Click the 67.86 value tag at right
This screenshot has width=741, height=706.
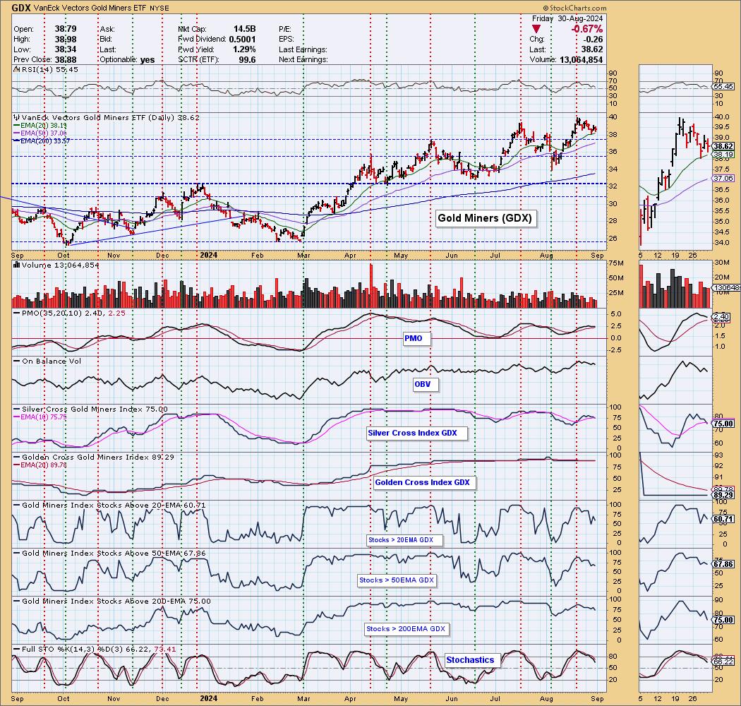[x=725, y=565]
